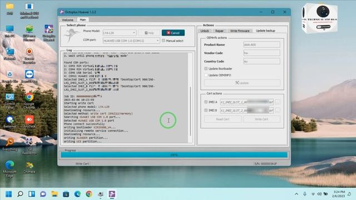Click the Read Cert button
Screen dimensions: 356x200
[x=222, y=119]
